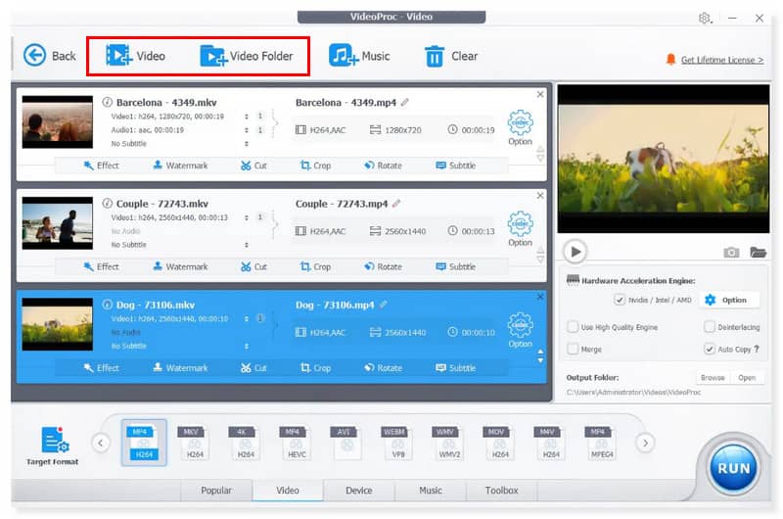Open codec Option for Dog video
Screen dimensions: 783x519
coord(521,330)
